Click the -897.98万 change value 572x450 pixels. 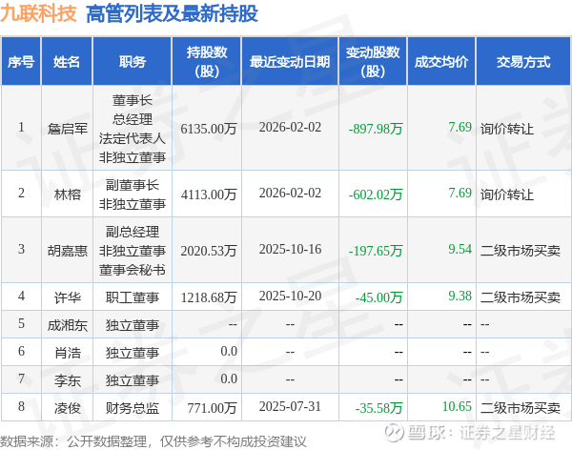[376, 129]
